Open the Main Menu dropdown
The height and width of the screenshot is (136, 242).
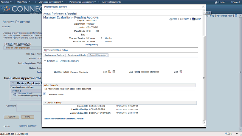pyautogui.click(x=23, y=2)
